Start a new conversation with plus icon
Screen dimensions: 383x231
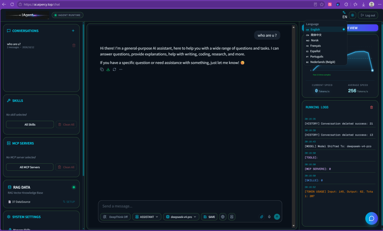[x=73, y=31]
